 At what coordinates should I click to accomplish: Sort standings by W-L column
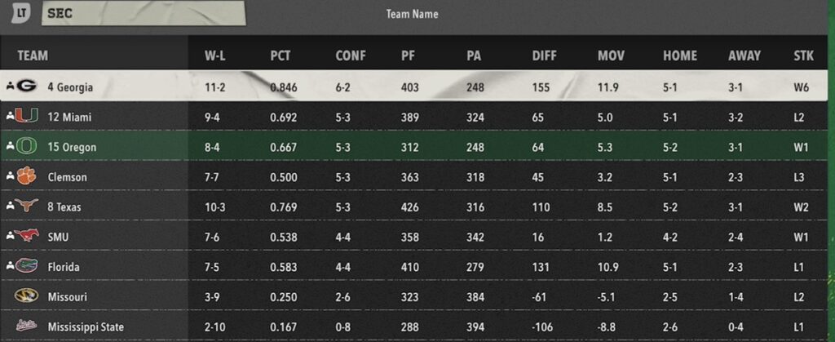215,56
